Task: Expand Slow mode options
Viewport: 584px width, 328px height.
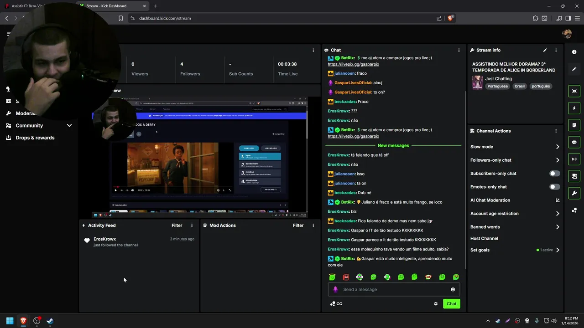Action: tap(558, 147)
